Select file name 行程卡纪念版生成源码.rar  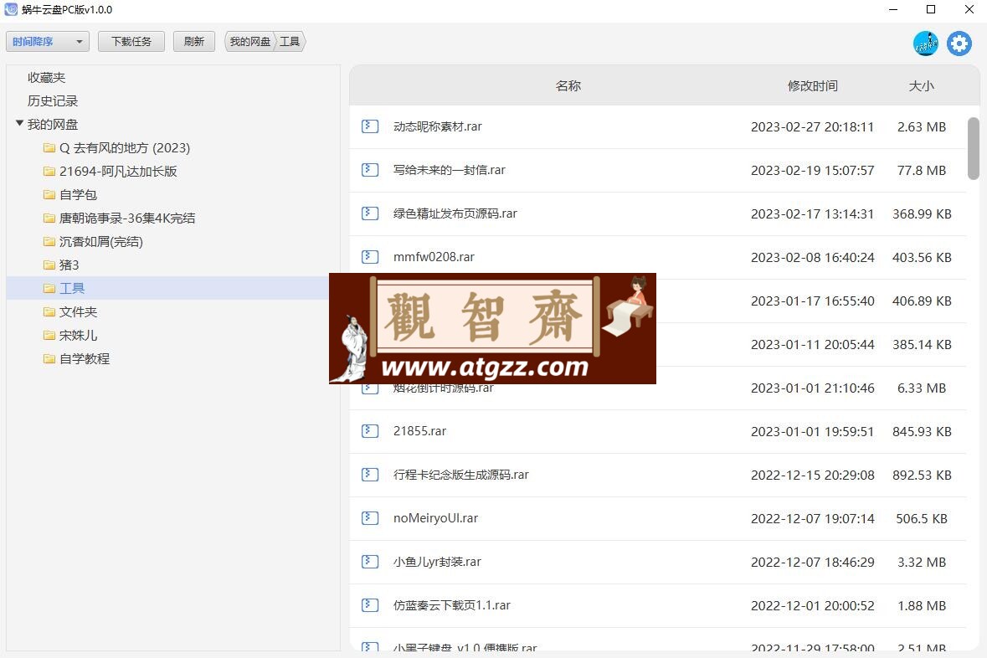tap(460, 475)
